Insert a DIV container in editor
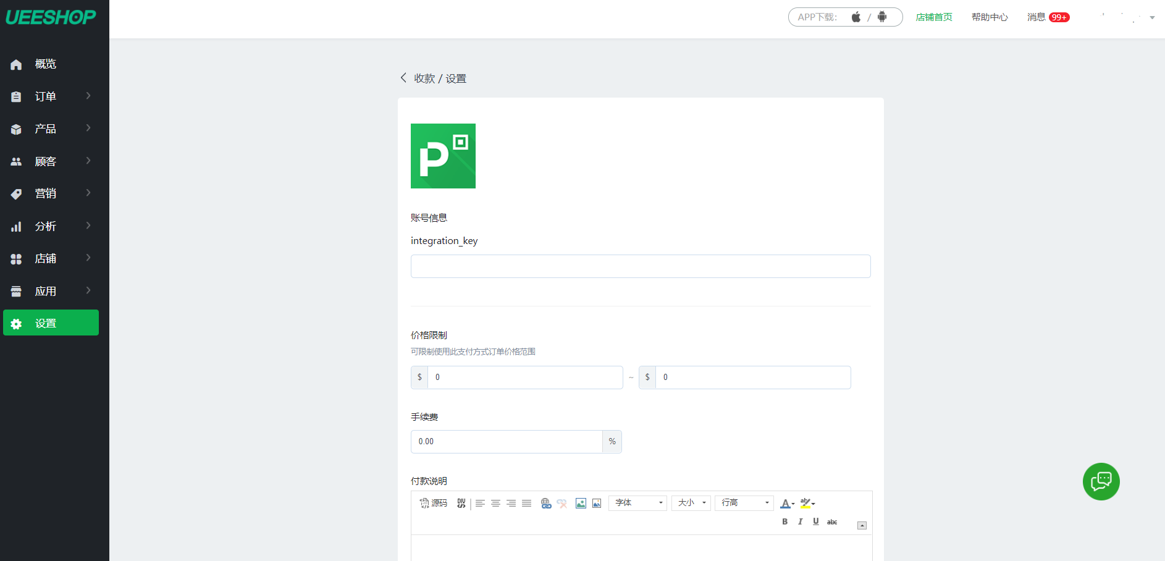Screen dimensions: 1165x561 (461, 503)
